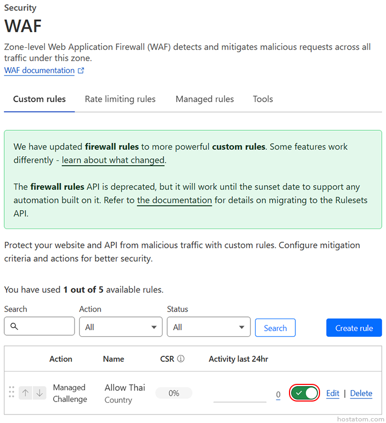
Task: Click the CSR info icon
Action: [181, 359]
